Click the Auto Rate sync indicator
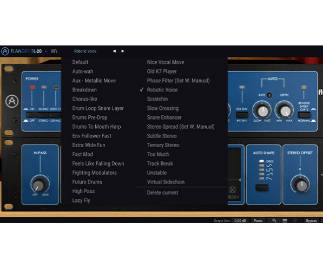 click(x=269, y=95)
